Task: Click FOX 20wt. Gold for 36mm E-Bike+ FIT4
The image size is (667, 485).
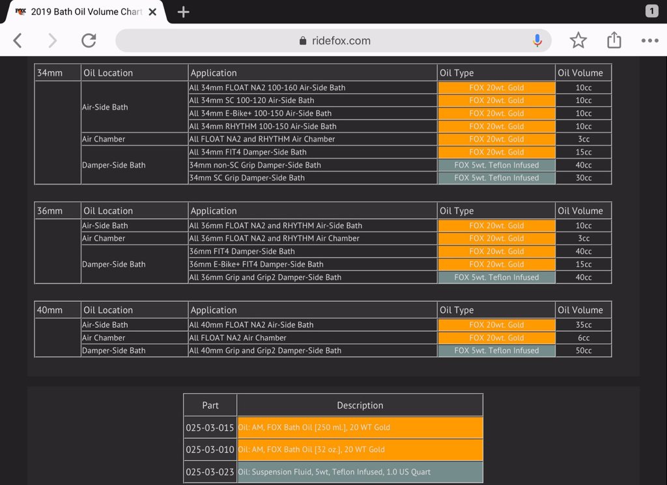Action: point(496,265)
